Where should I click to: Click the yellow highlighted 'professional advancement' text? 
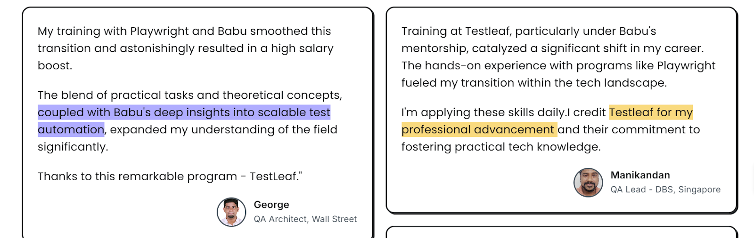[x=479, y=129]
